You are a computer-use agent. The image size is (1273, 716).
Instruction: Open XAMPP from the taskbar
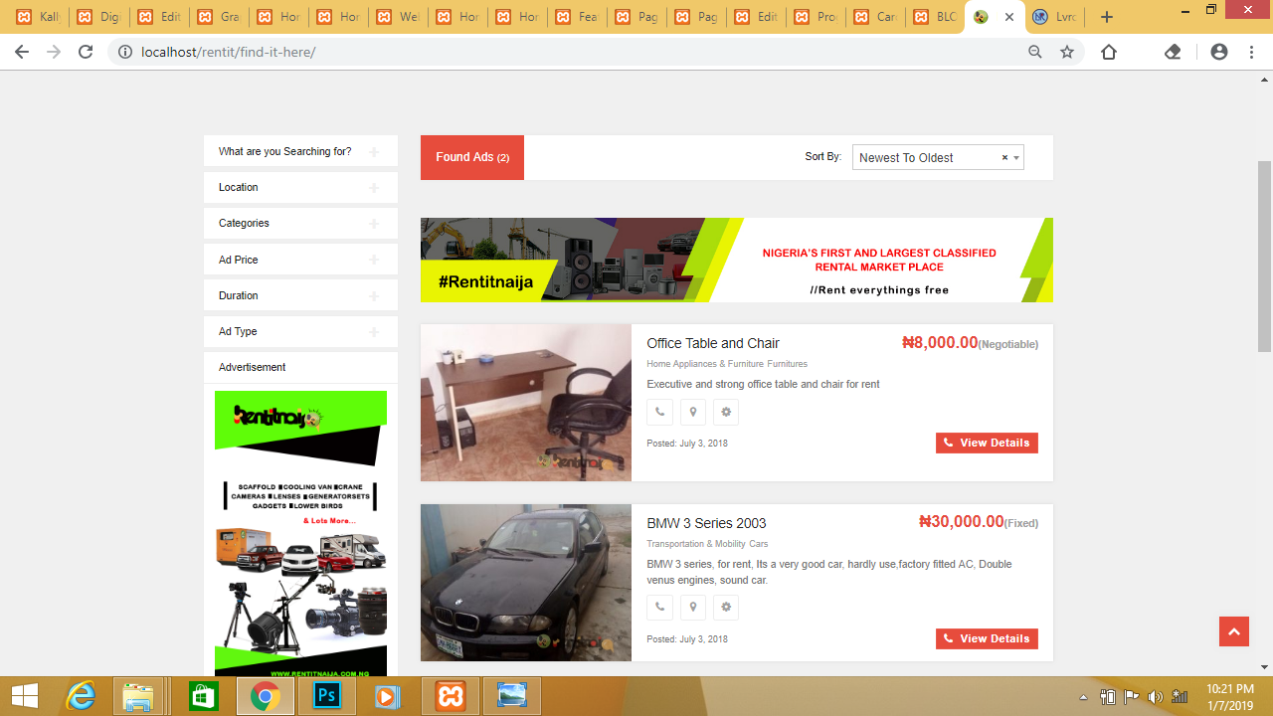tap(451, 696)
